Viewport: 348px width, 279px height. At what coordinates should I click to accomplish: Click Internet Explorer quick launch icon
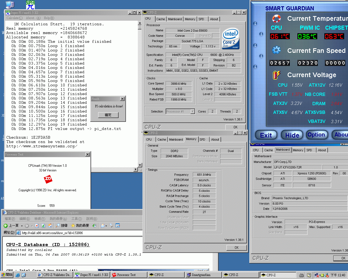pos(18,275)
